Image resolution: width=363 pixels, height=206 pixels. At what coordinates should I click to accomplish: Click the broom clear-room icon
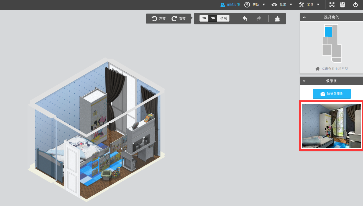click(277, 19)
